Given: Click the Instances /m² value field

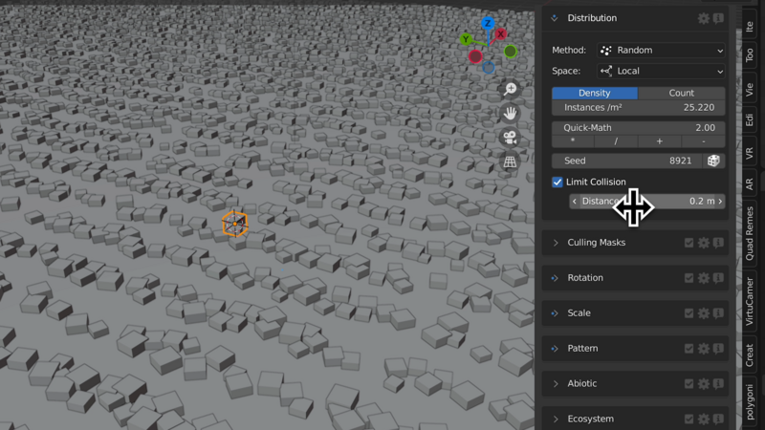Looking at the screenshot, I should (638, 108).
